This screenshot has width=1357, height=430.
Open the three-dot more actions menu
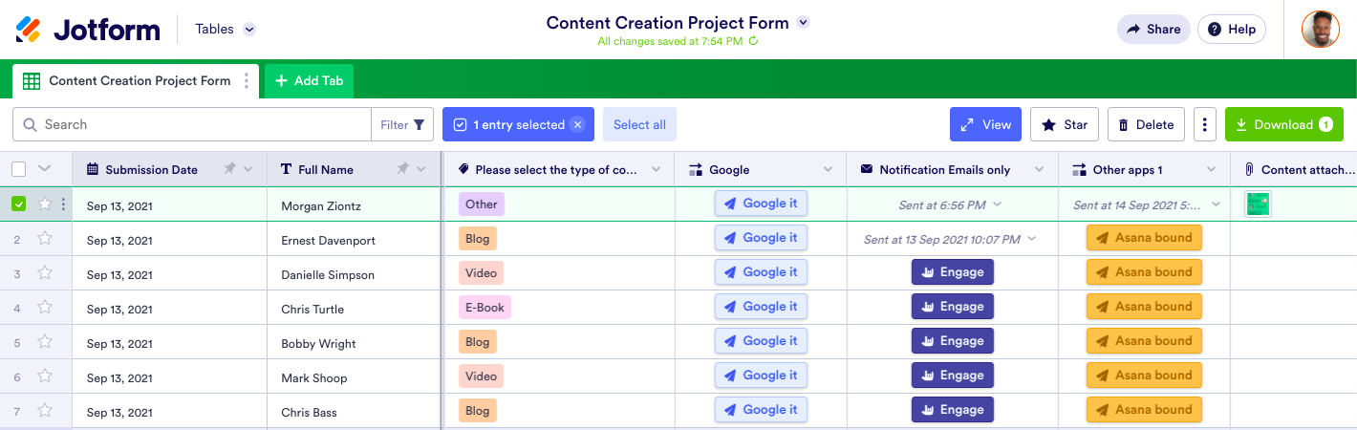[x=1205, y=124]
